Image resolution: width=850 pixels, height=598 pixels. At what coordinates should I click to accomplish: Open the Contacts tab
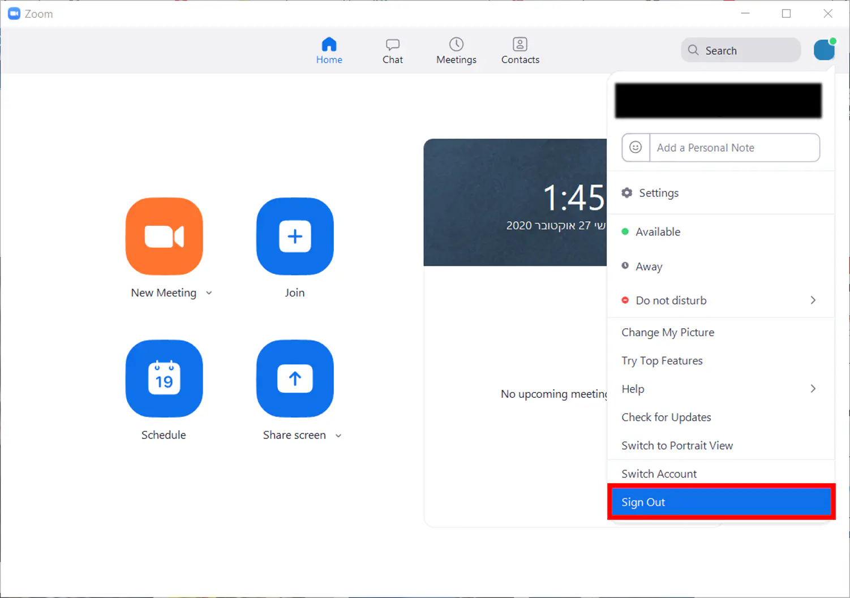pyautogui.click(x=520, y=51)
